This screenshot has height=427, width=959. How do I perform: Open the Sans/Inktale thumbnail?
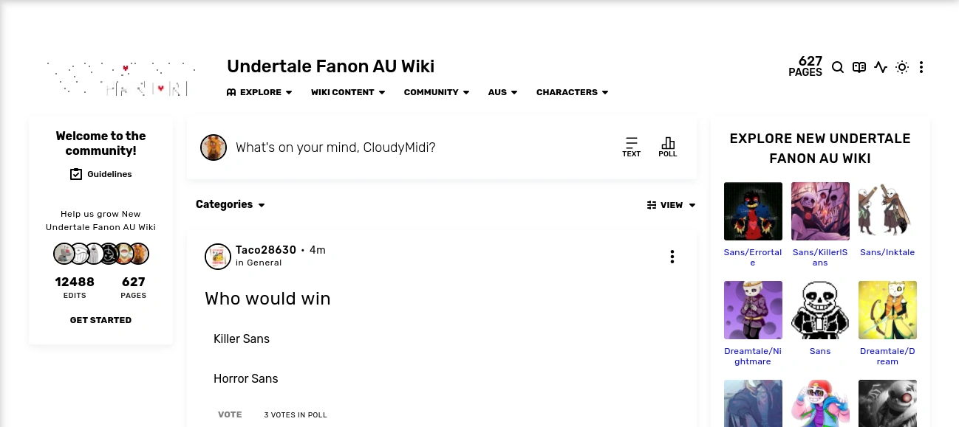point(887,211)
